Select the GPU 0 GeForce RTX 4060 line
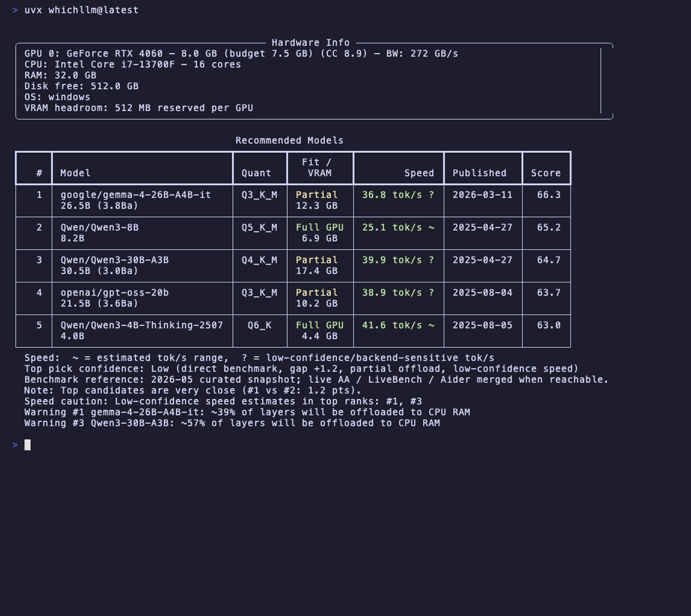 241,54
